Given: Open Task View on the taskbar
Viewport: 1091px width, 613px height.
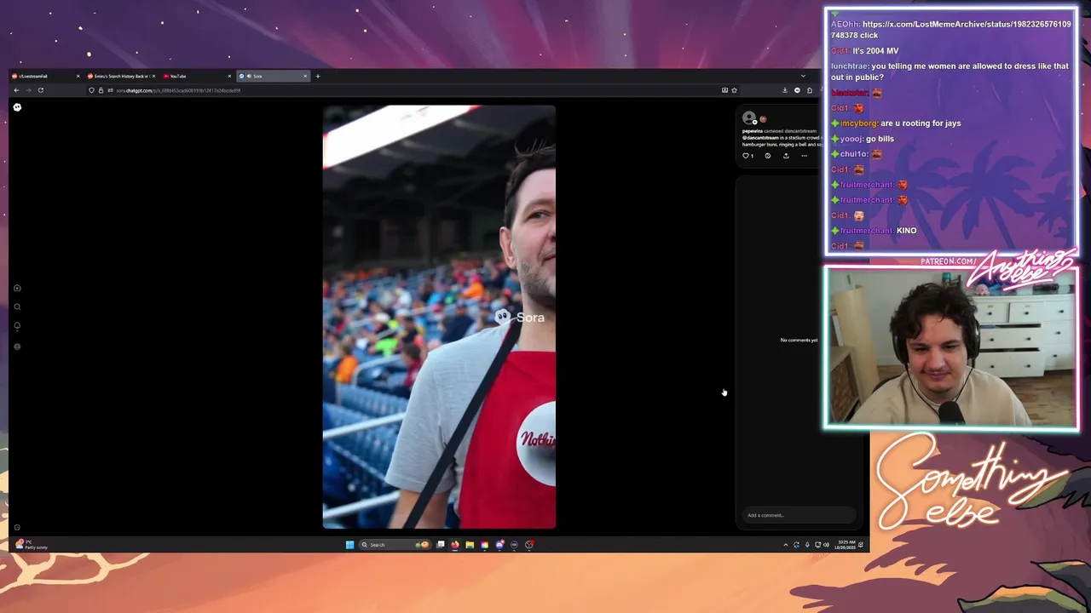Looking at the screenshot, I should 440,545.
